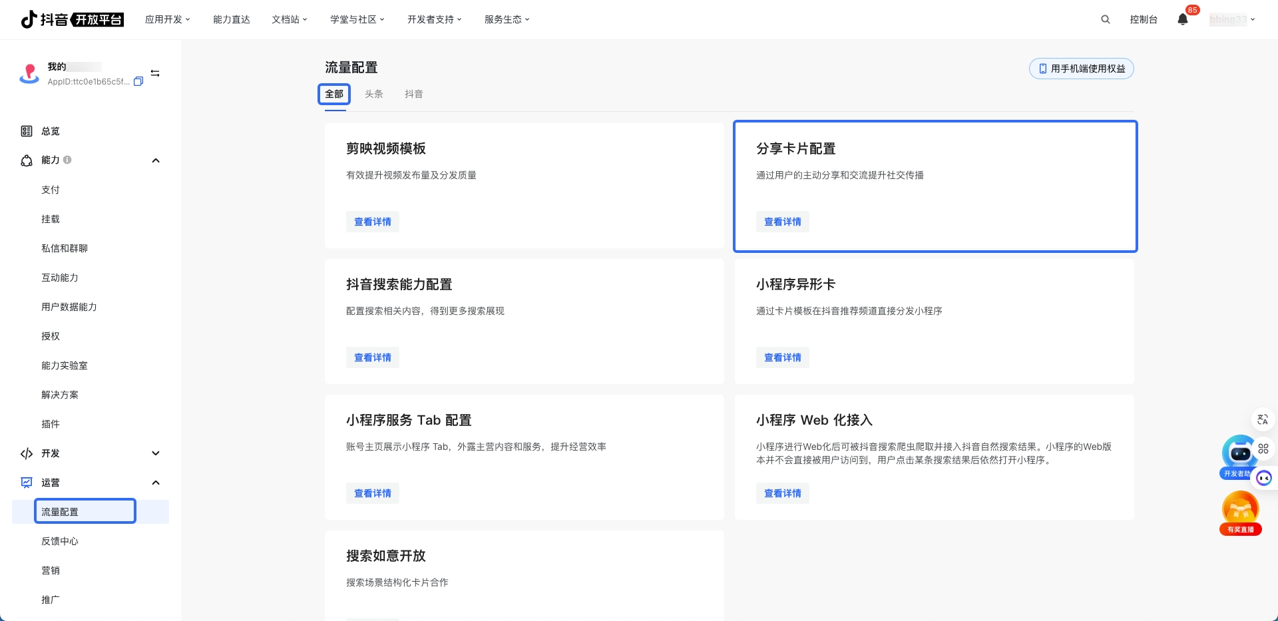Open the 应用开发 dropdown menu
Image resolution: width=1278 pixels, height=621 pixels.
(168, 19)
